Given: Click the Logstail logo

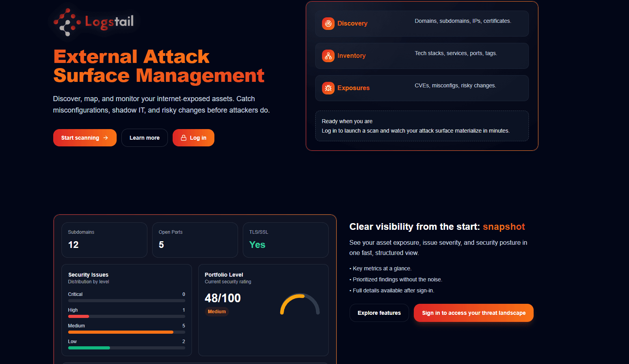Looking at the screenshot, I should click(x=94, y=22).
